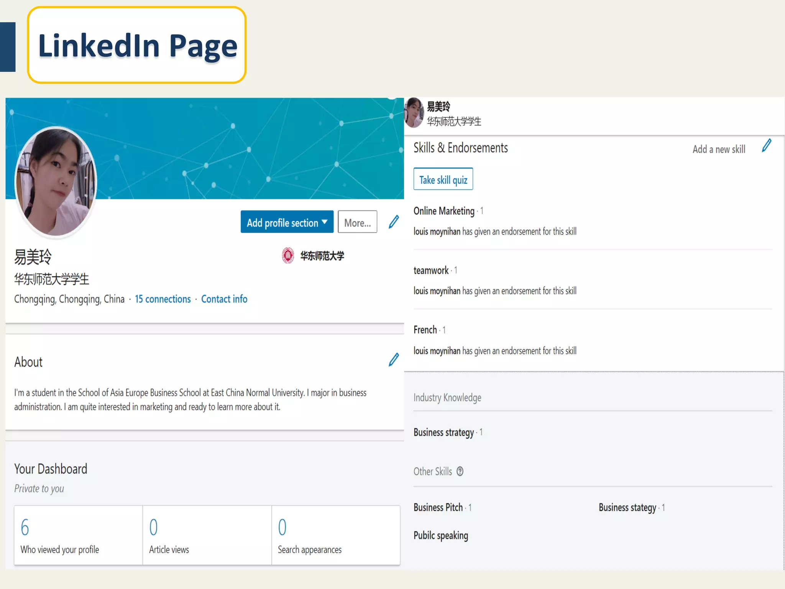Screen dimensions: 785x589
Task: Click the Pubilc speaking skill
Action: point(441,536)
